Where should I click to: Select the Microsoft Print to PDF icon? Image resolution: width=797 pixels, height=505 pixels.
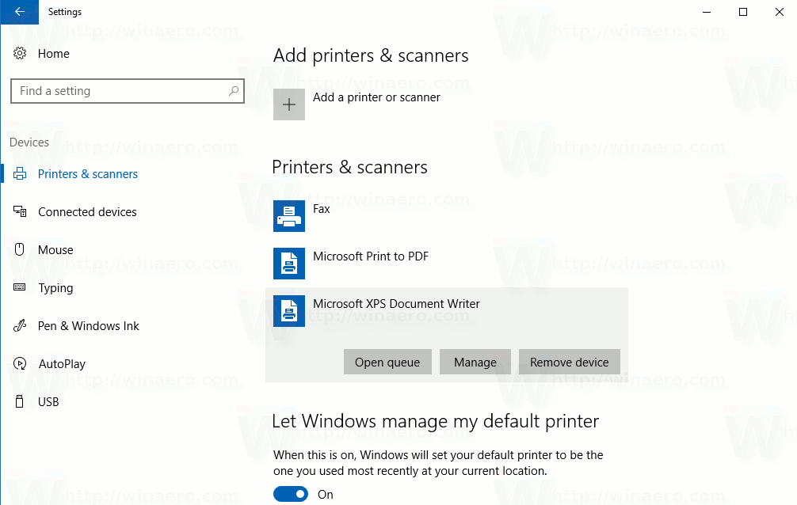(288, 263)
